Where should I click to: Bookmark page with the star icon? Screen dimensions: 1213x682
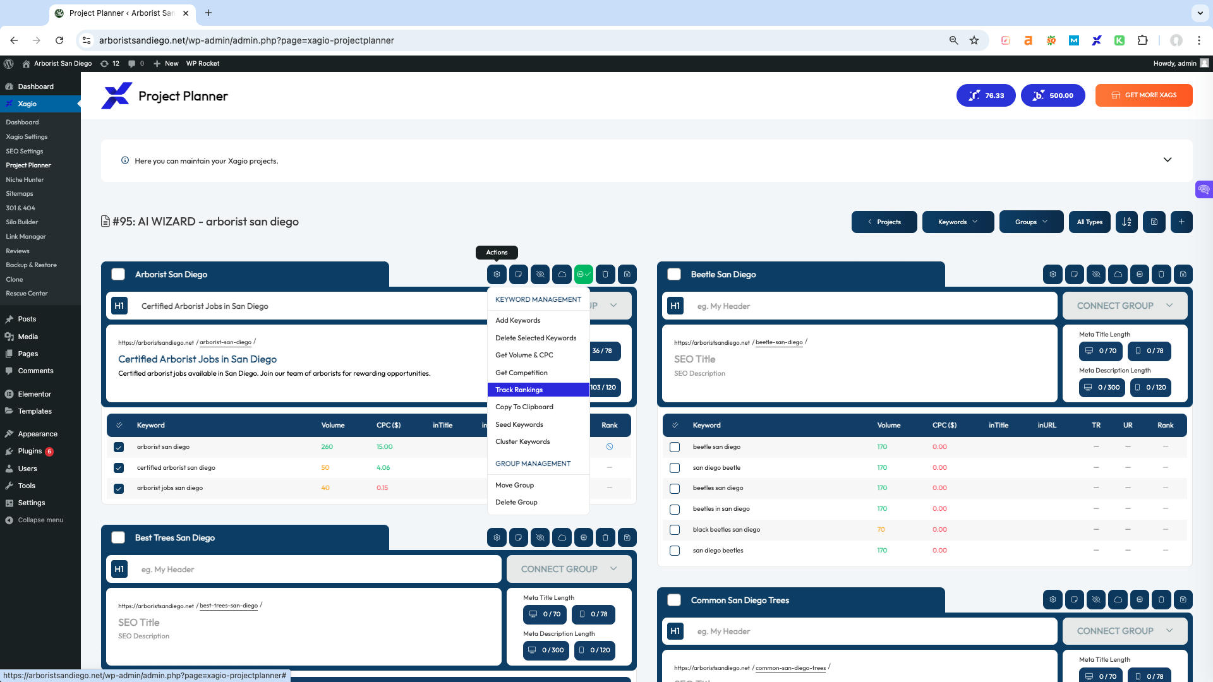click(974, 40)
